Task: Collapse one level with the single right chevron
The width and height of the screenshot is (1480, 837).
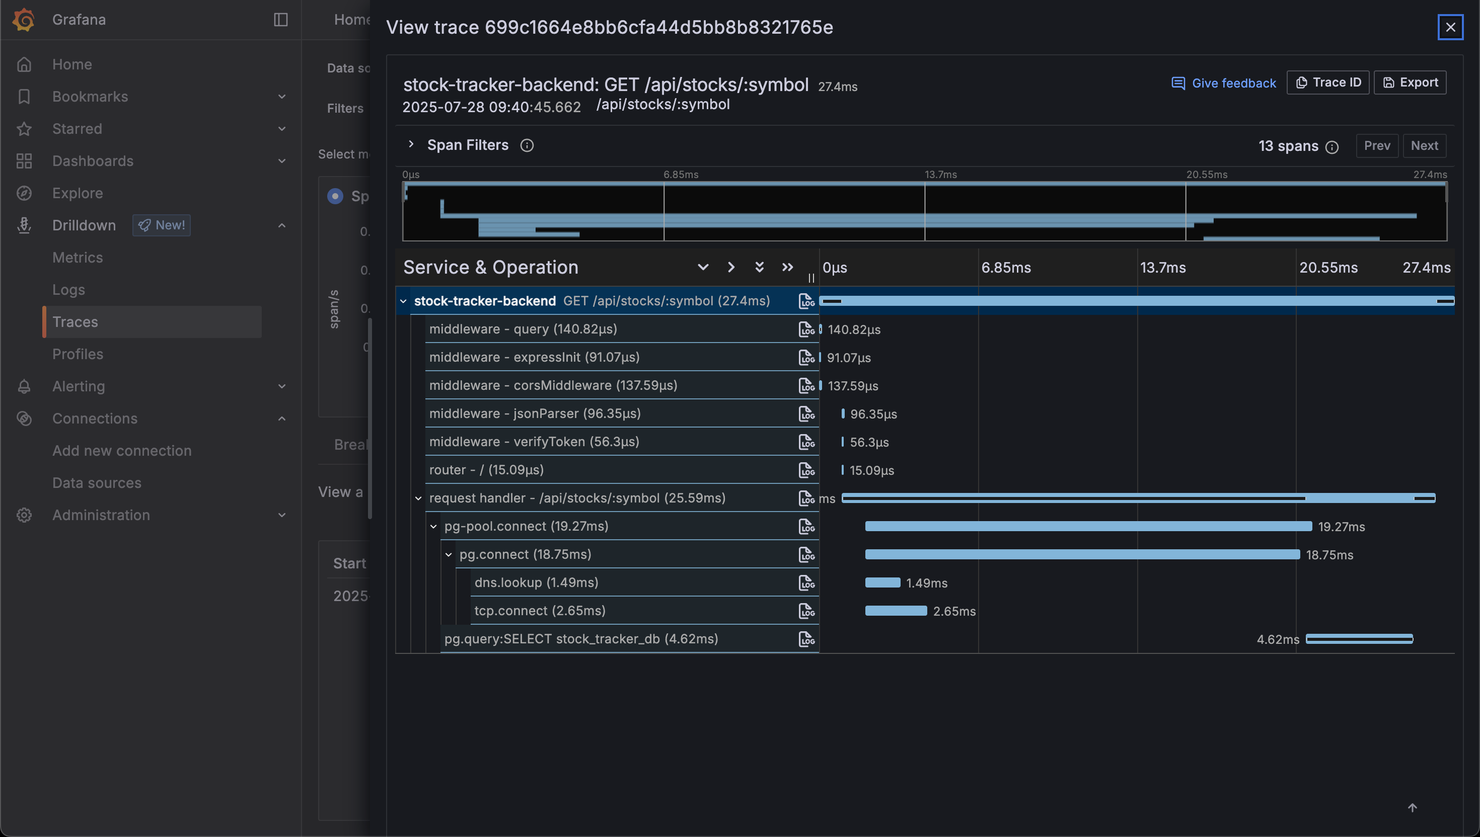Action: coord(731,267)
